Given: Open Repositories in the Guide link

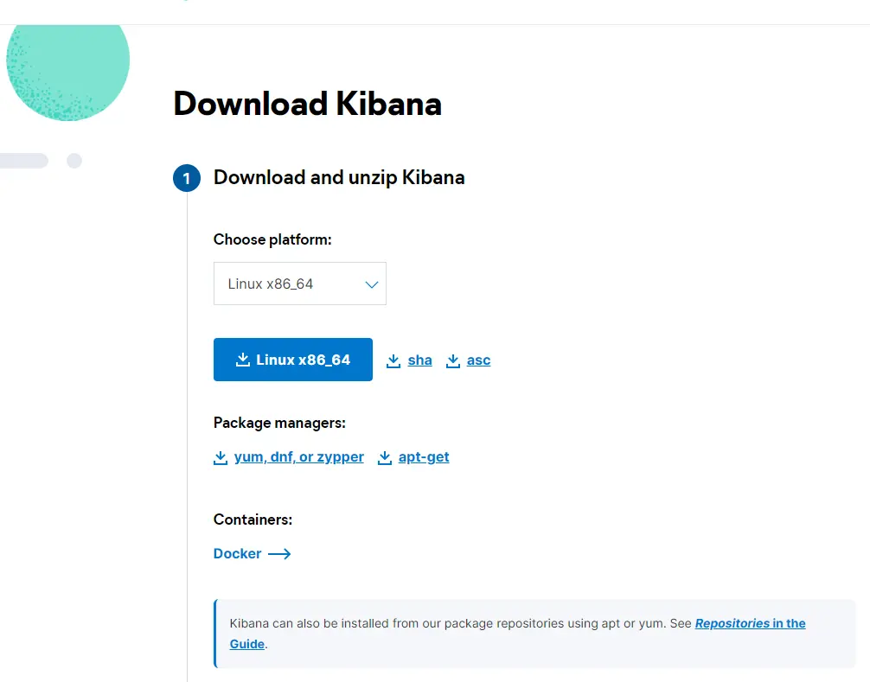Looking at the screenshot, I should point(750,623).
